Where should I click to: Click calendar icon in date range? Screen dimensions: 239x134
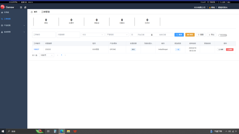click(132, 35)
